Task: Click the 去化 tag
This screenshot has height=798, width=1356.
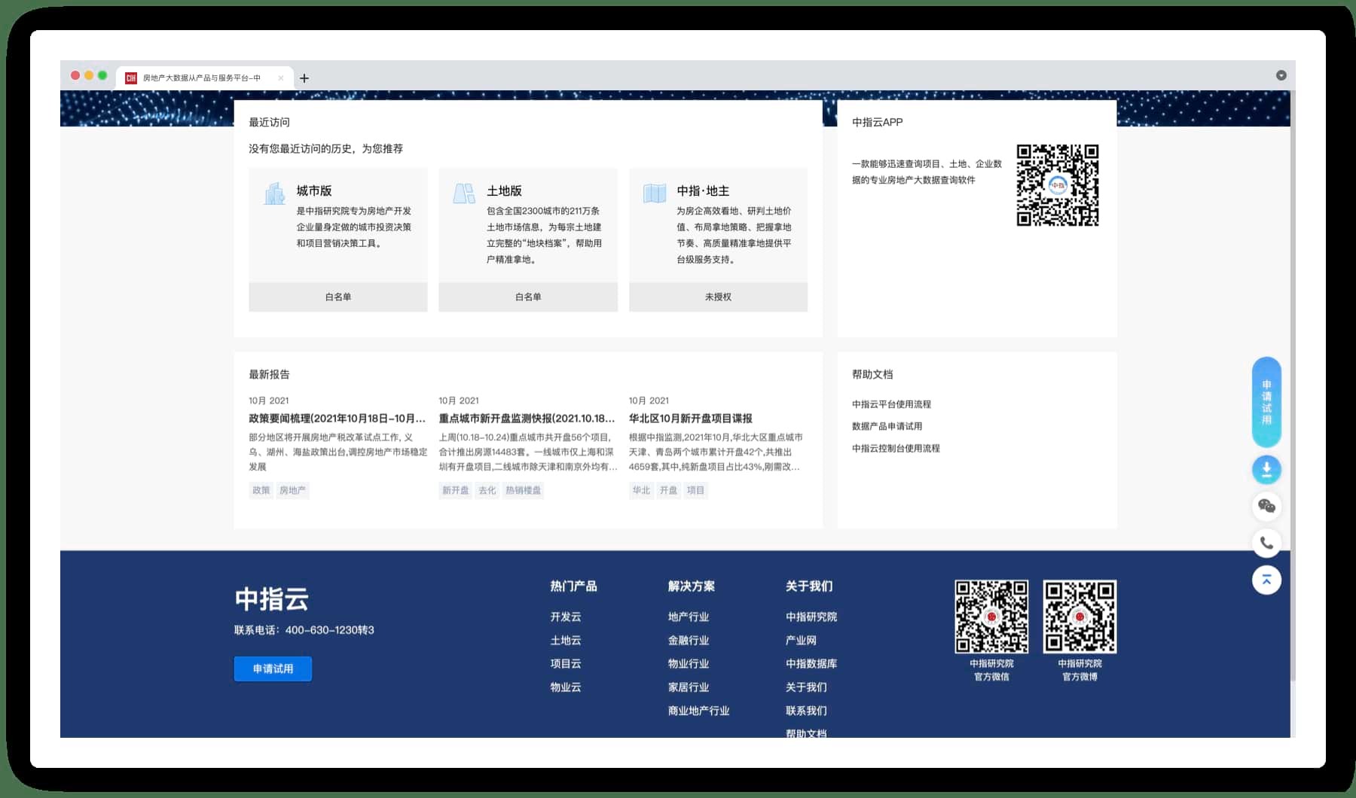Action: click(487, 490)
